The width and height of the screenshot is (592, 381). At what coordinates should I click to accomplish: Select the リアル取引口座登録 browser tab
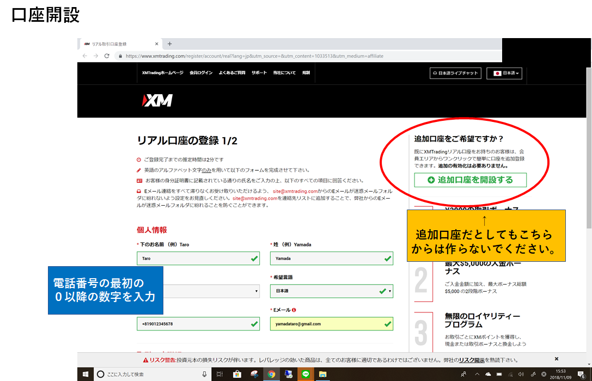pyautogui.click(x=120, y=44)
